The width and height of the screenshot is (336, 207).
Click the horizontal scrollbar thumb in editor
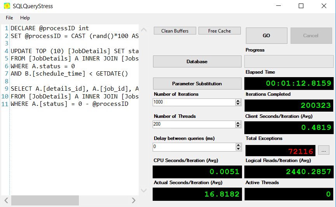[x=45, y=200]
